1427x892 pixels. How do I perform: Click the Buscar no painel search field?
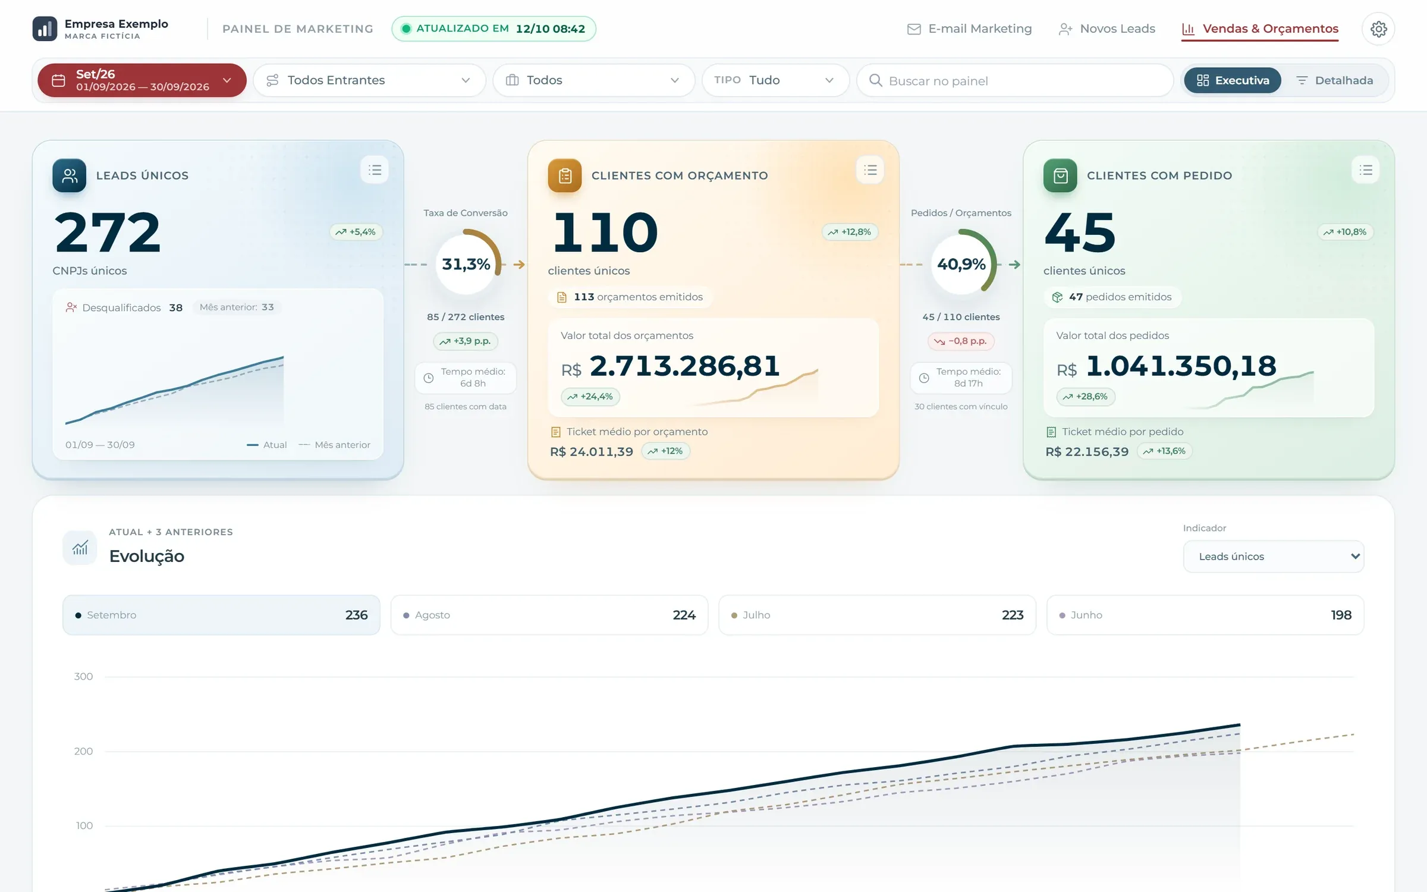click(1015, 80)
